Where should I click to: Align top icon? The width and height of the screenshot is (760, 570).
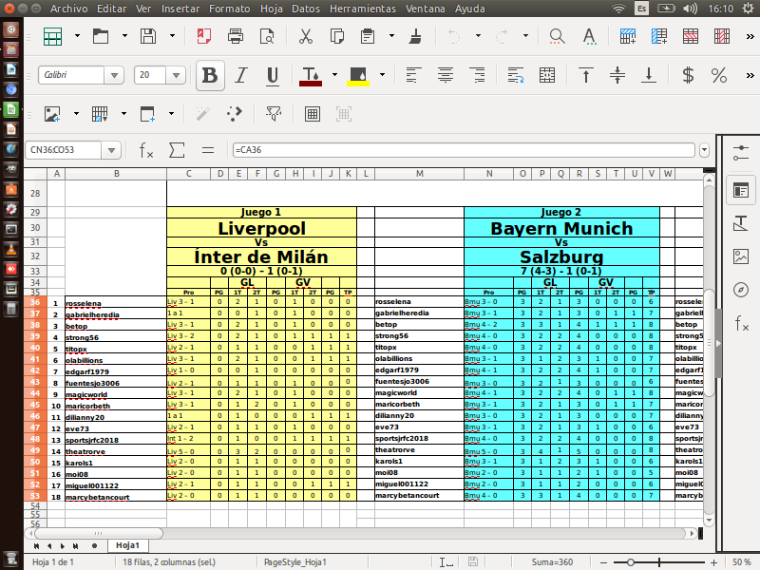tap(586, 75)
